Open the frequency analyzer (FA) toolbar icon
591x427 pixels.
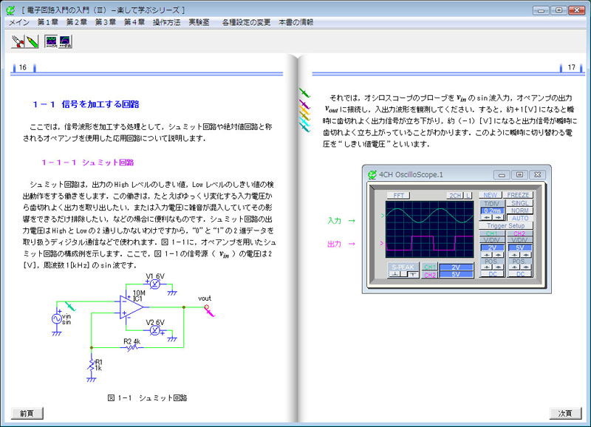65,41
